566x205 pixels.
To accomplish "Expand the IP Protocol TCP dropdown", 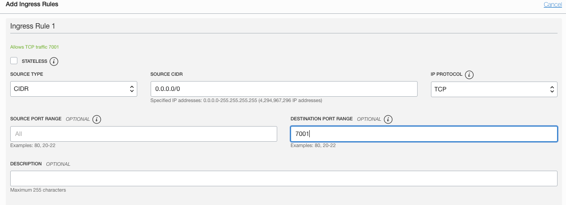I will (x=494, y=89).
